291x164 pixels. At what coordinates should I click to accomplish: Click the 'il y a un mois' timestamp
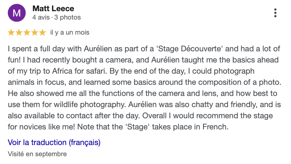pos(70,32)
